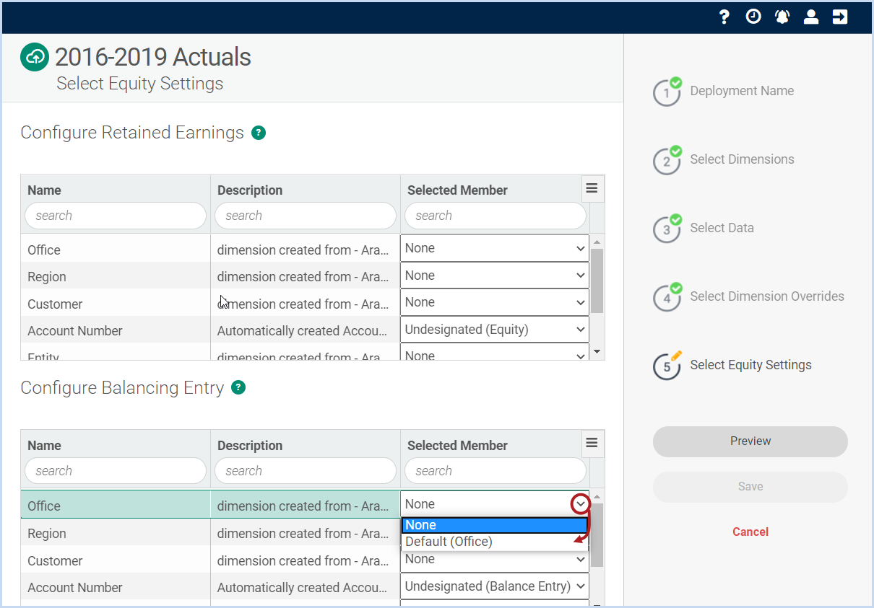Sort by Selected Member header in Balancing Entry
This screenshot has height=608, width=874.
point(457,446)
